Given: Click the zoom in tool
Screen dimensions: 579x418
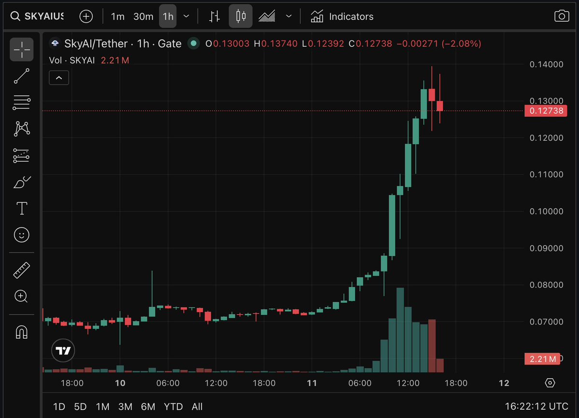Looking at the screenshot, I should (x=22, y=296).
